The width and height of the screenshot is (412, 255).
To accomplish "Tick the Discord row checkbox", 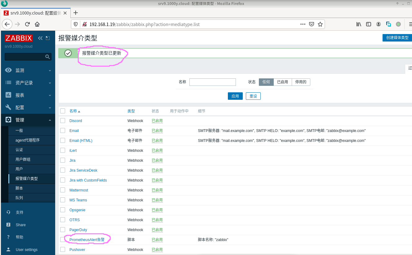I will pos(63,121).
